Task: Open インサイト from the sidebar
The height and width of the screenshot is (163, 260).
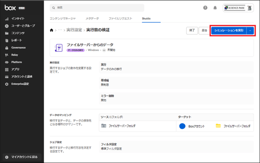Action: (18, 18)
